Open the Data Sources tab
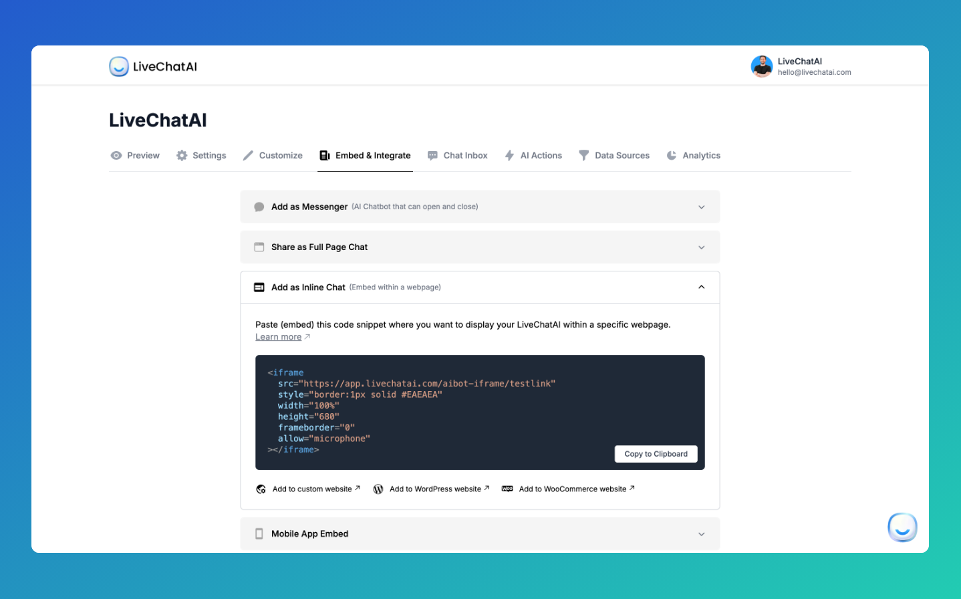Image resolution: width=961 pixels, height=599 pixels. click(x=614, y=155)
